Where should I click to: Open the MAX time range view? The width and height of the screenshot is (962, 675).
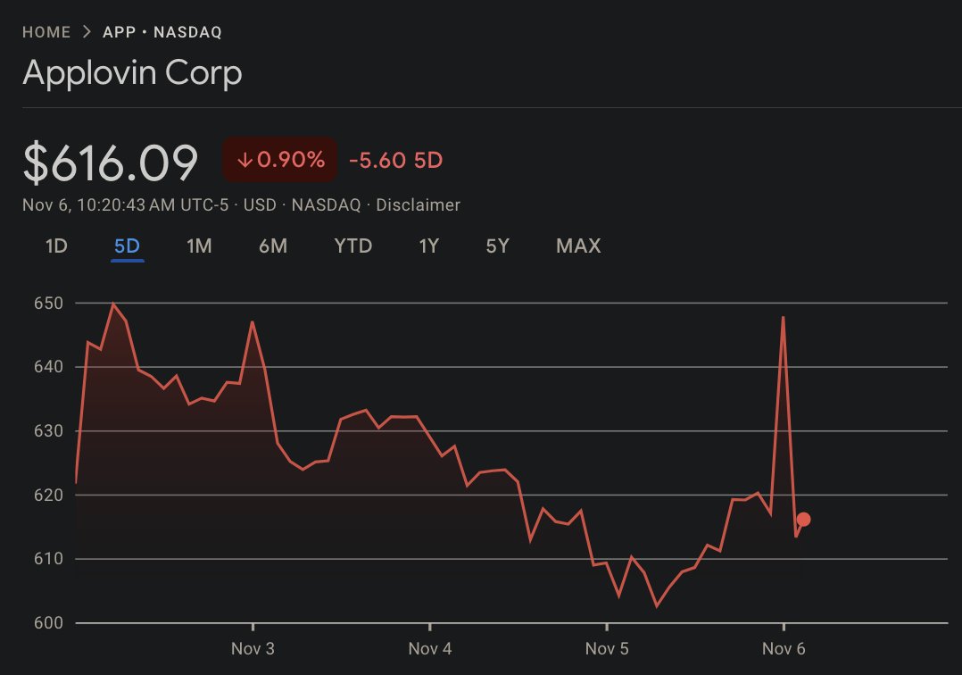click(577, 246)
